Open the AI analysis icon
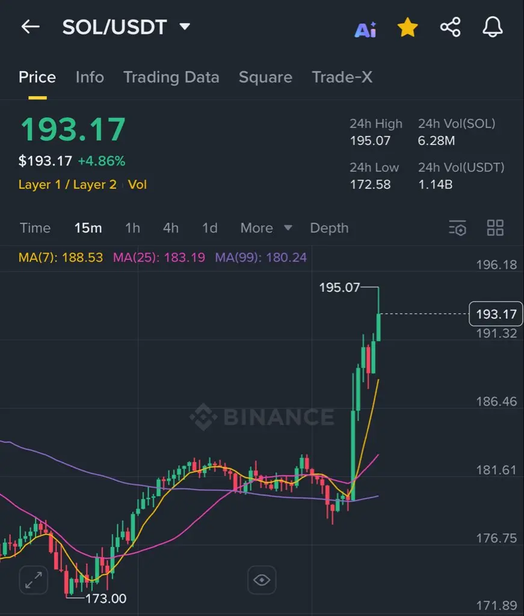 click(365, 29)
